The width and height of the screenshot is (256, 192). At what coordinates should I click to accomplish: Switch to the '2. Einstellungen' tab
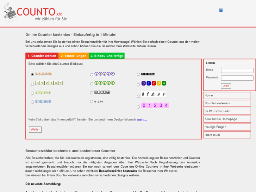(x=74, y=56)
